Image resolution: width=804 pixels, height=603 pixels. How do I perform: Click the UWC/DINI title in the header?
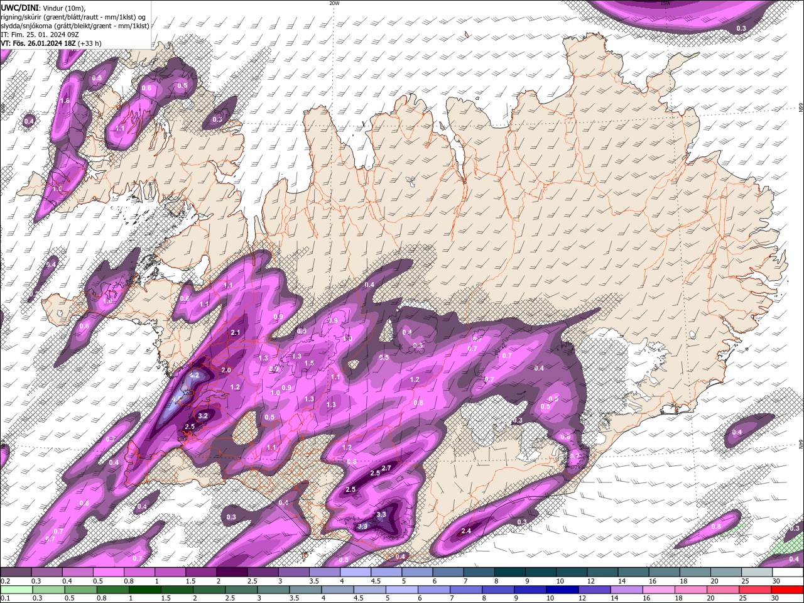19,7
